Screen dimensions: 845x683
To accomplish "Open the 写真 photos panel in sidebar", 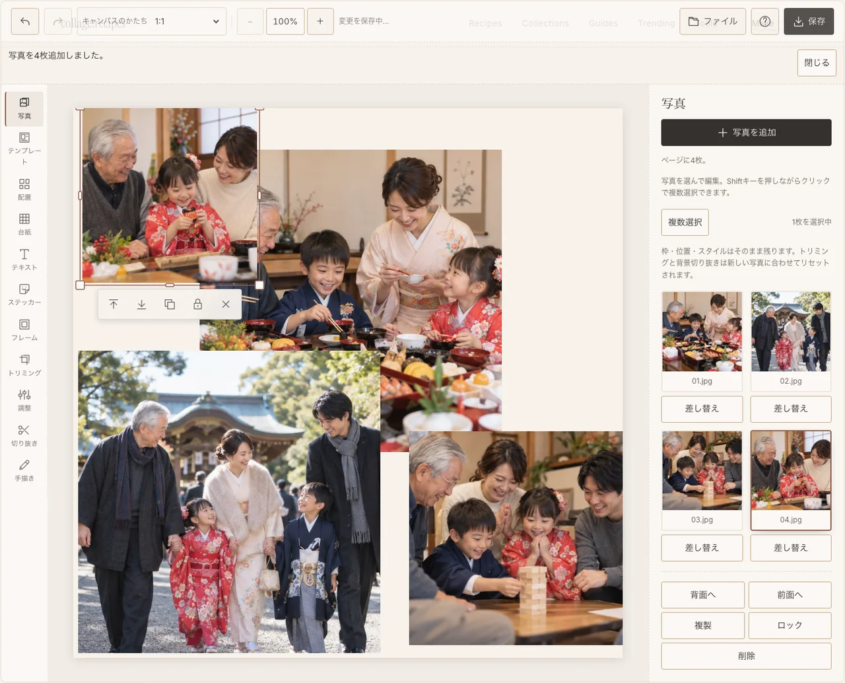I will click(x=24, y=108).
